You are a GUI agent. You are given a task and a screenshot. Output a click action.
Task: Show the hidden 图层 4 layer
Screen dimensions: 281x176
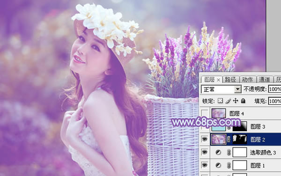[205, 114]
